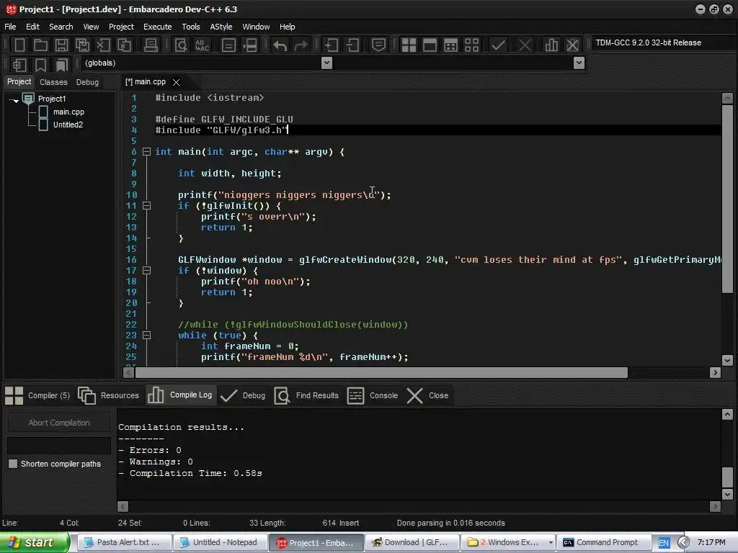The width and height of the screenshot is (738, 553).
Task: Open Pasta Alert.txt taskbar item
Action: [124, 543]
